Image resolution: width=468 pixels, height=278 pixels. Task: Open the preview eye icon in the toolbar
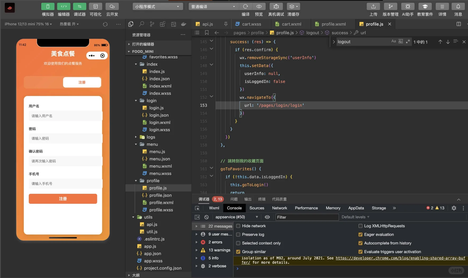[259, 7]
